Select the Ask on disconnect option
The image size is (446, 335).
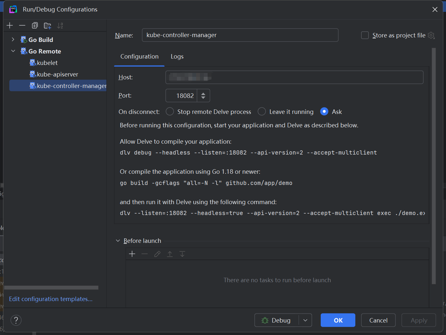click(x=324, y=111)
